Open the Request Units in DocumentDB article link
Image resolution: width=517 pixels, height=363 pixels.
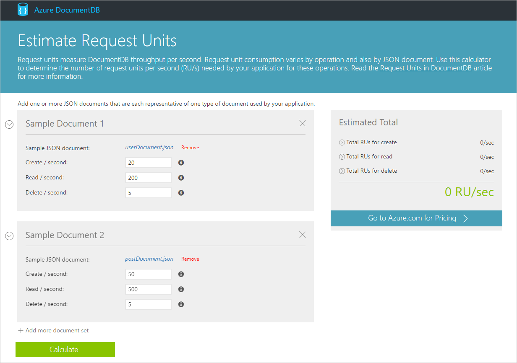click(x=426, y=67)
